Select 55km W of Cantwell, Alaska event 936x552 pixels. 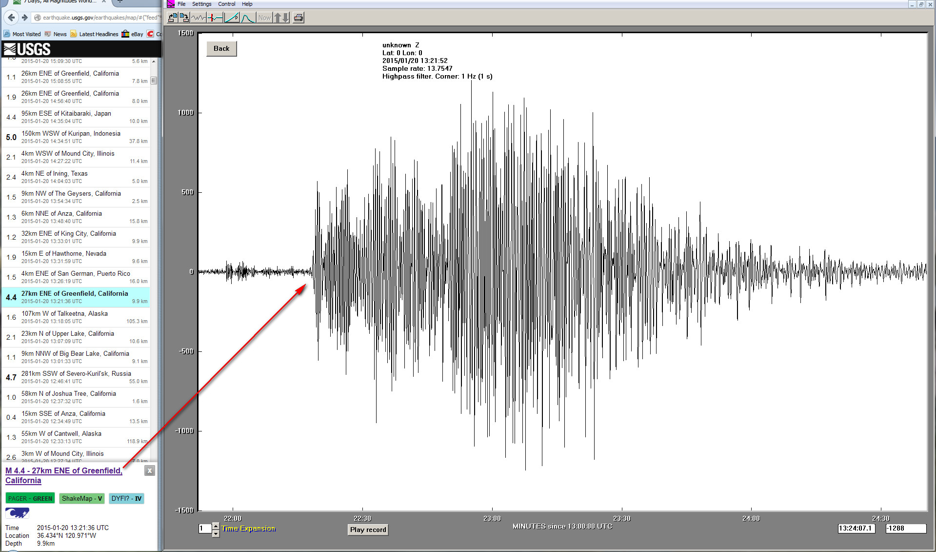[76, 437]
